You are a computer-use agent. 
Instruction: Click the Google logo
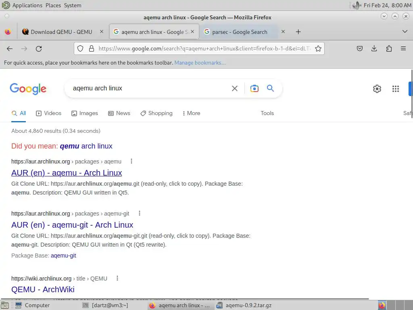point(28,88)
